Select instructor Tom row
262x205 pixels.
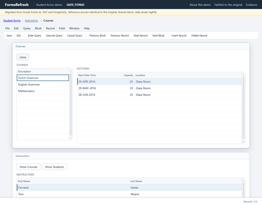tap(129, 194)
